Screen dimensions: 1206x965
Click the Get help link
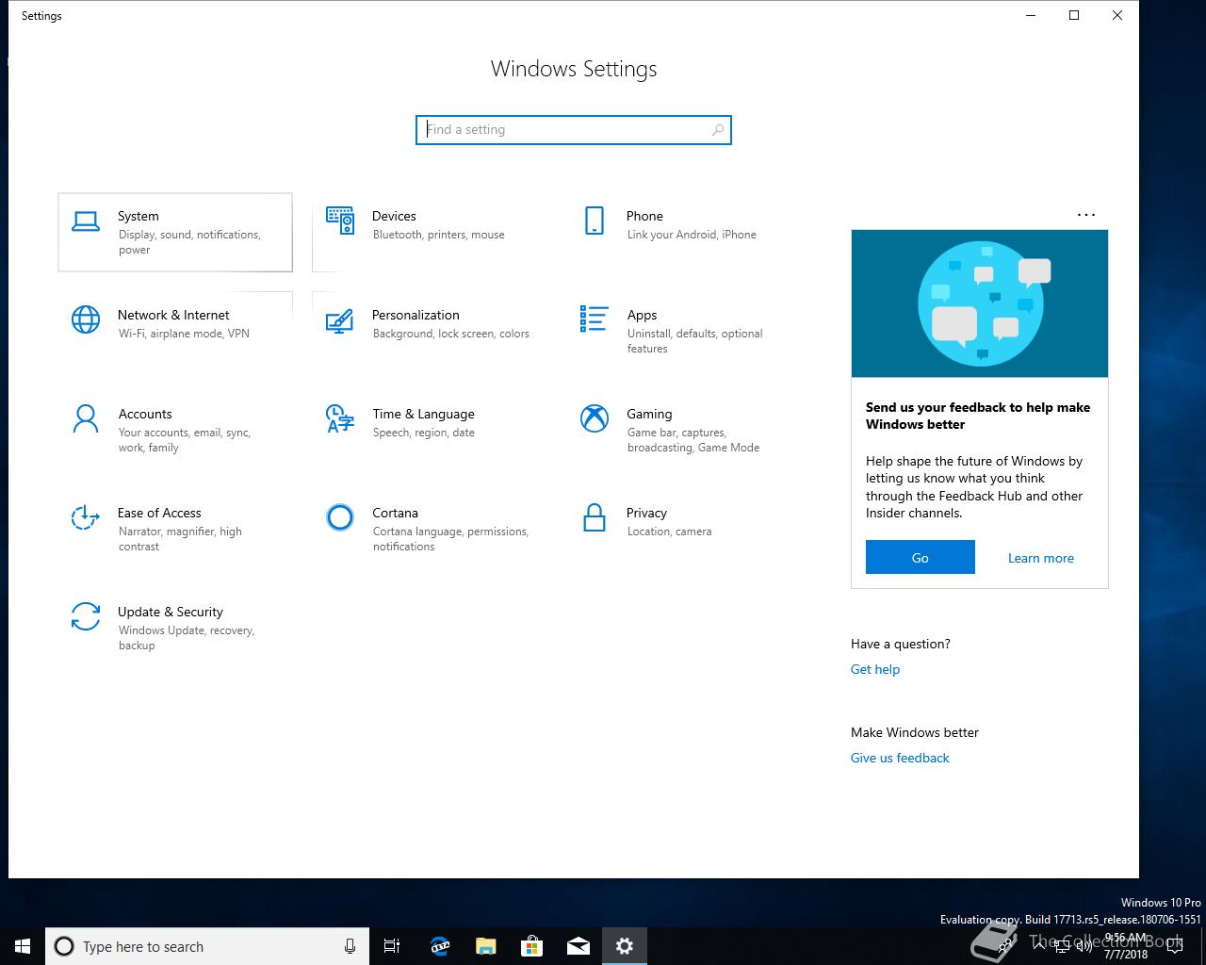pos(875,669)
